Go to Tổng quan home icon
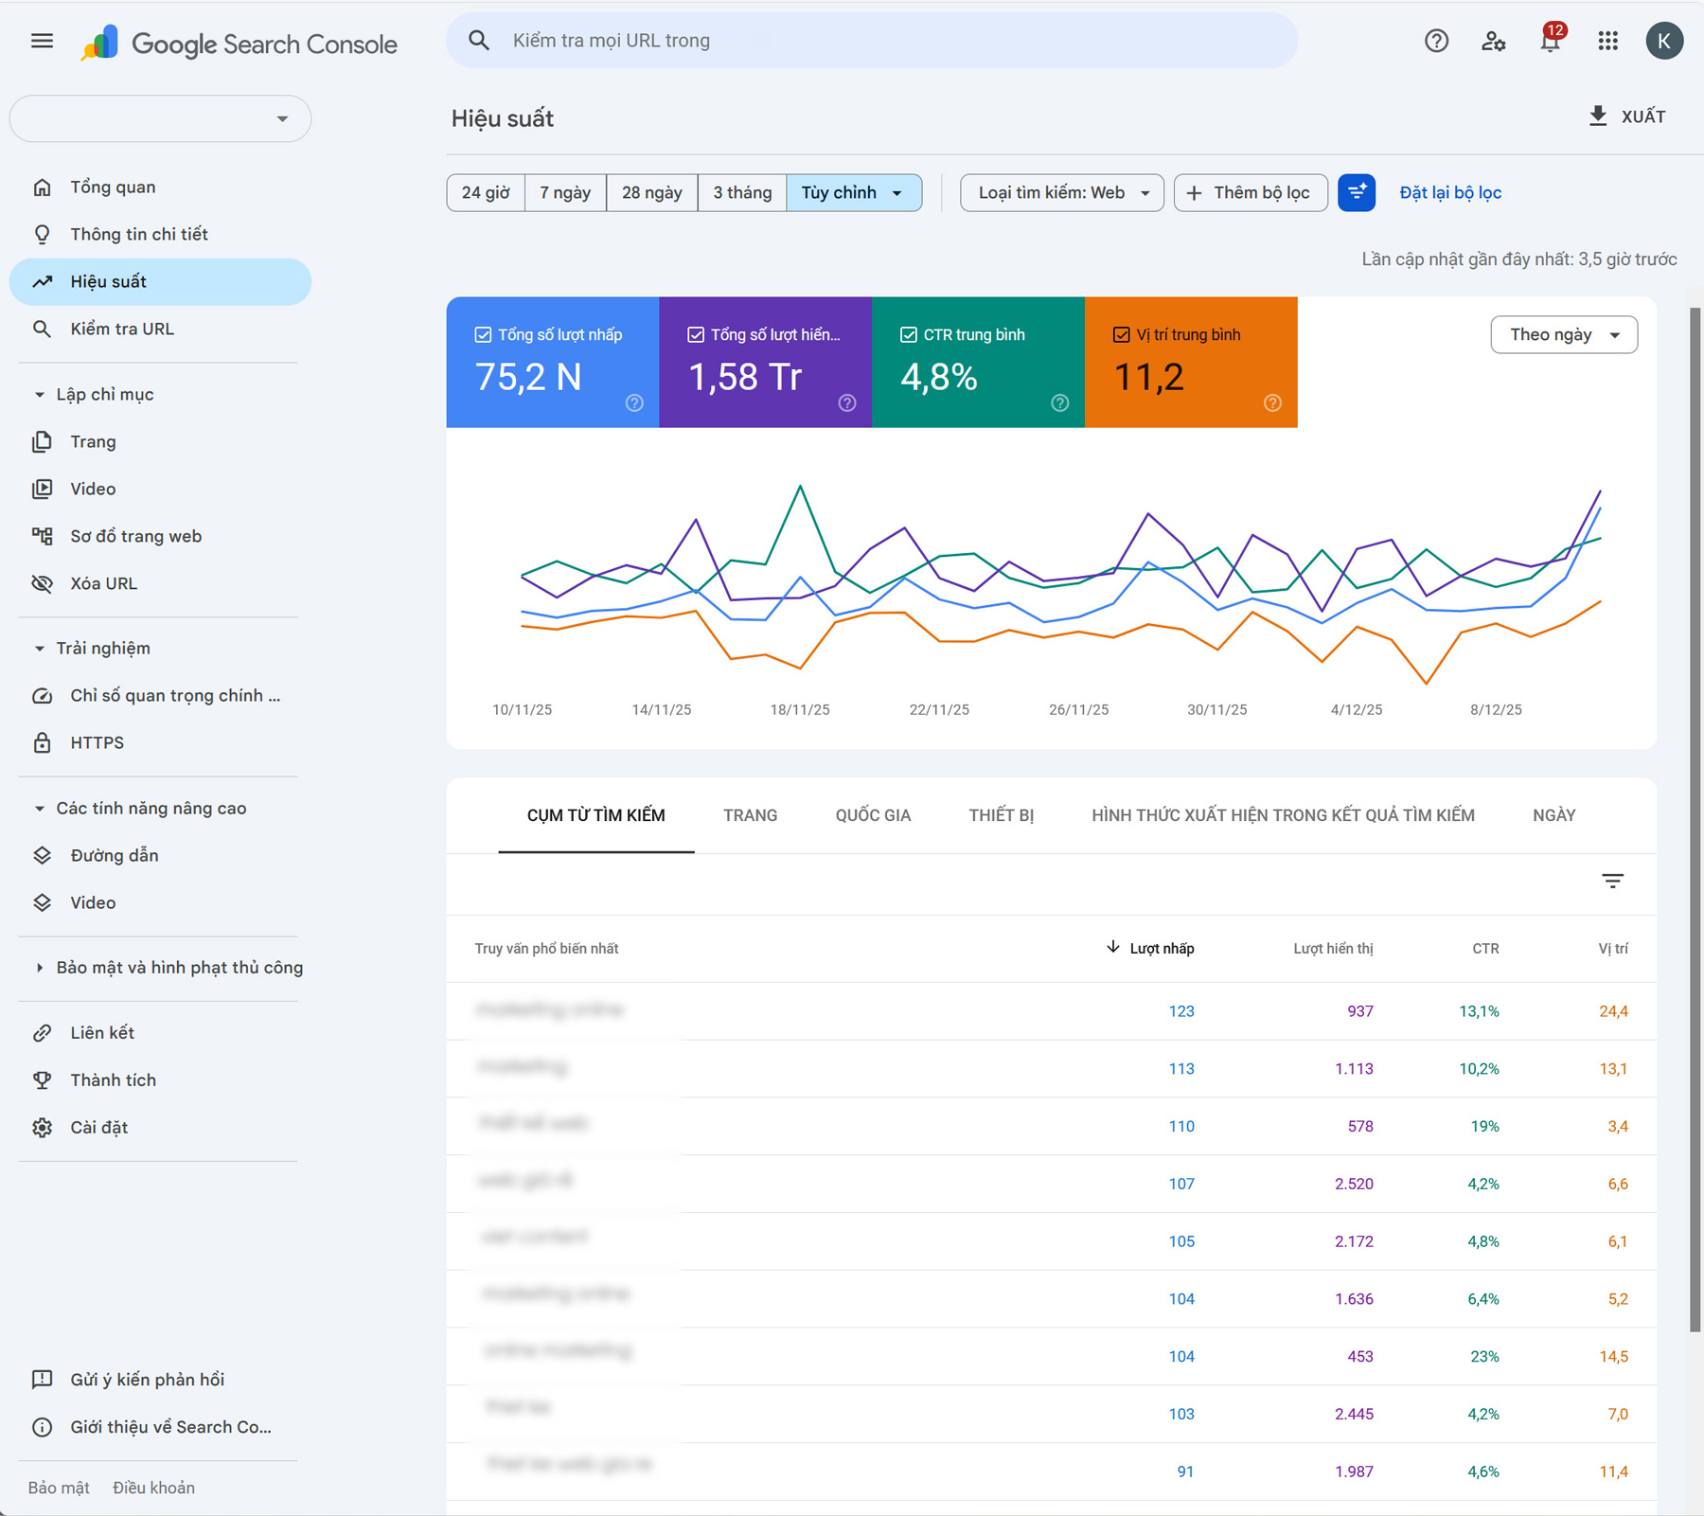The image size is (1704, 1516). (43, 187)
